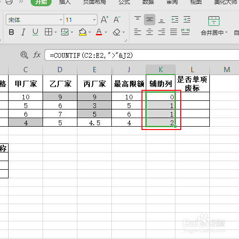Click the borders icon
This screenshot has width=239, height=239.
(48, 32)
